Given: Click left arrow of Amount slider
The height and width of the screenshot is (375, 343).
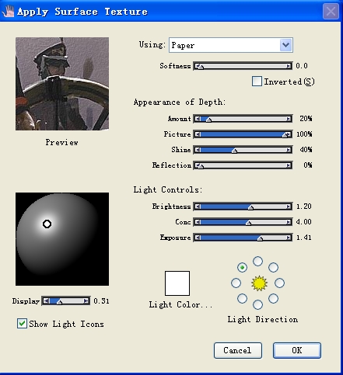Looking at the screenshot, I should pos(198,119).
